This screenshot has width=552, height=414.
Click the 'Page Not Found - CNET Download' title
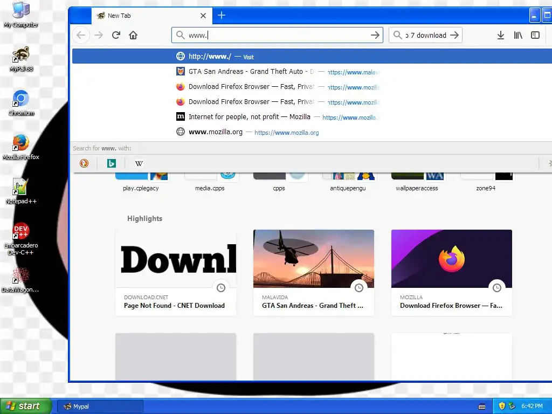174,306
